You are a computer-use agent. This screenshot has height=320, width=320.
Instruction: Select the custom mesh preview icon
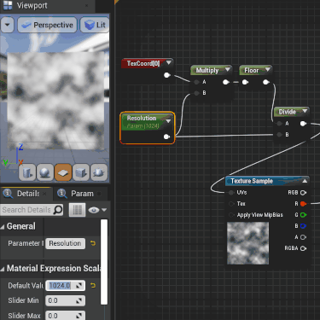pyautogui.click(x=99, y=172)
